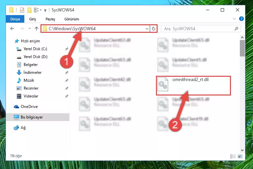The width and height of the screenshot is (253, 169).
Task: Click the pin icon next to Videolar
Action: tap(67, 96)
